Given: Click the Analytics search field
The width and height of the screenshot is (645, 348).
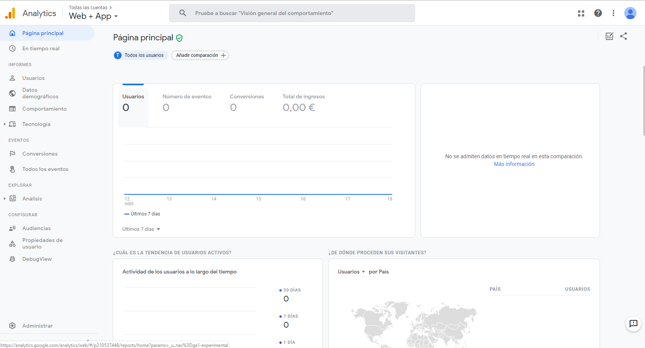Looking at the screenshot, I should tap(292, 13).
